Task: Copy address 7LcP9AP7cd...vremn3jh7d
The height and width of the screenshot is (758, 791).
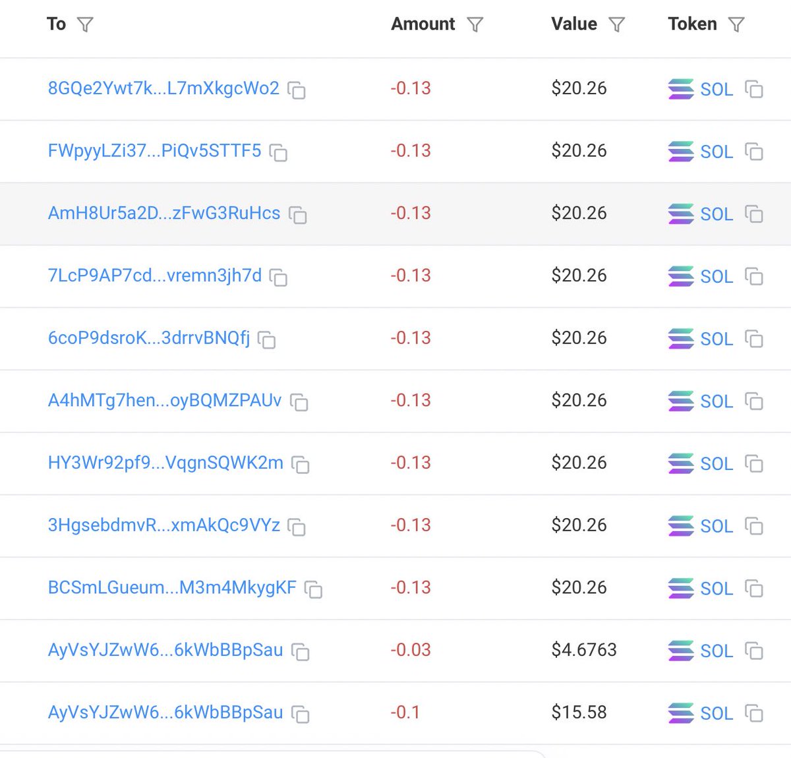Action: [x=278, y=277]
